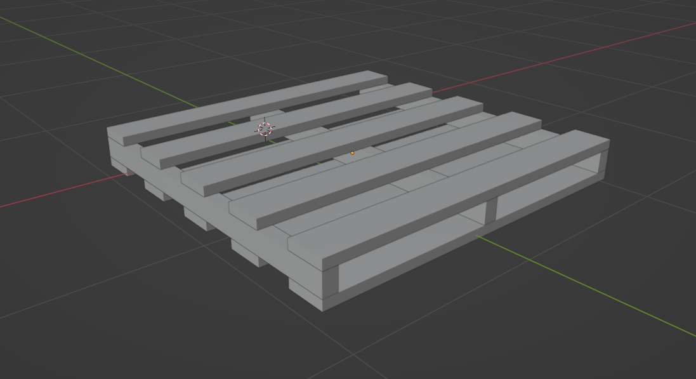The height and width of the screenshot is (379, 696).
Task: Click the red-white 3D cursor crosshair
Action: point(265,129)
